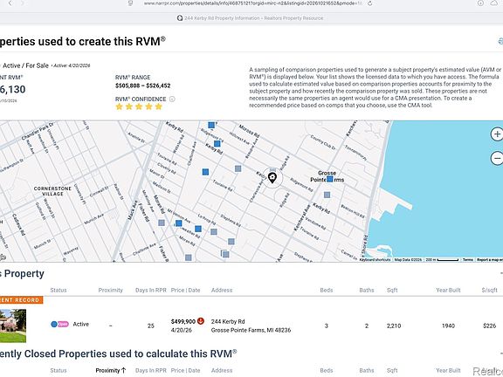The width and height of the screenshot is (503, 377).
Task: Click the gray marker left of subject near Kerby Rd
Action: pos(238,168)
